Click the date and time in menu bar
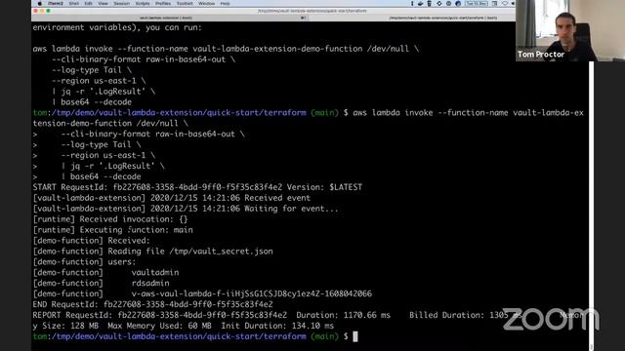 [x=477, y=3]
